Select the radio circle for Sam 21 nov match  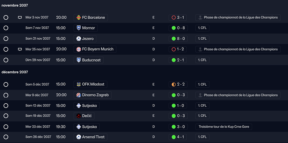[6, 39]
